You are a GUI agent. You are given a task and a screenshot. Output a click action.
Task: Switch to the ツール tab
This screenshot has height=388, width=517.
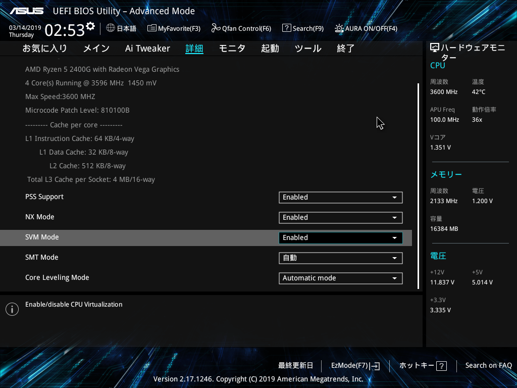(x=308, y=48)
